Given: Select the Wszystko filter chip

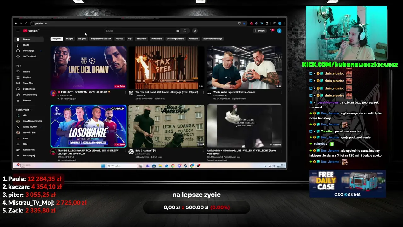Looking at the screenshot, I should click(57, 39).
